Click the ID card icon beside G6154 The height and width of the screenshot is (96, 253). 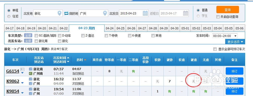pos(23,69)
